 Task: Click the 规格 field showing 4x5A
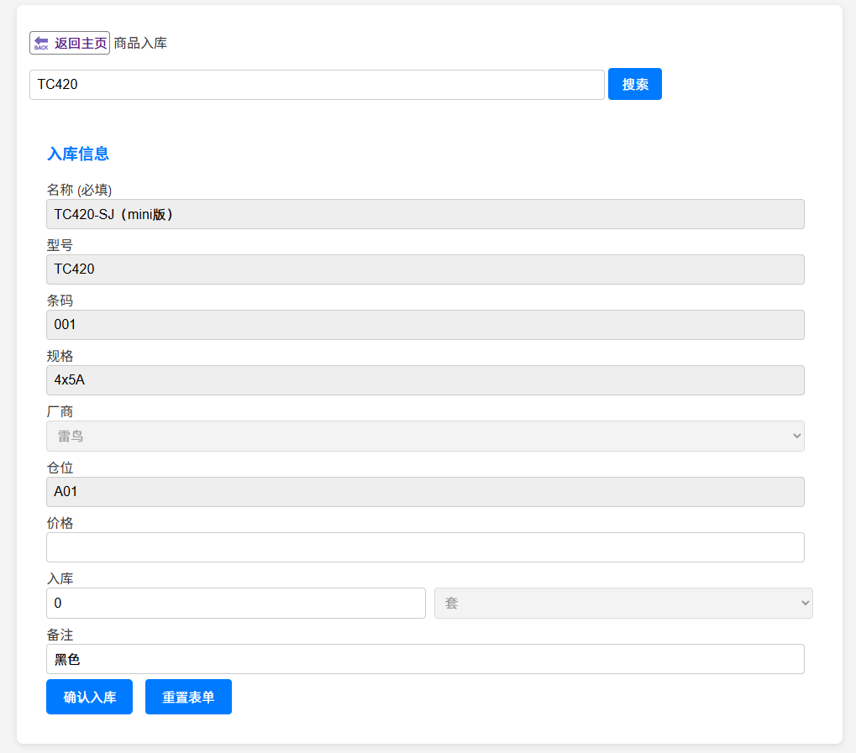425,380
